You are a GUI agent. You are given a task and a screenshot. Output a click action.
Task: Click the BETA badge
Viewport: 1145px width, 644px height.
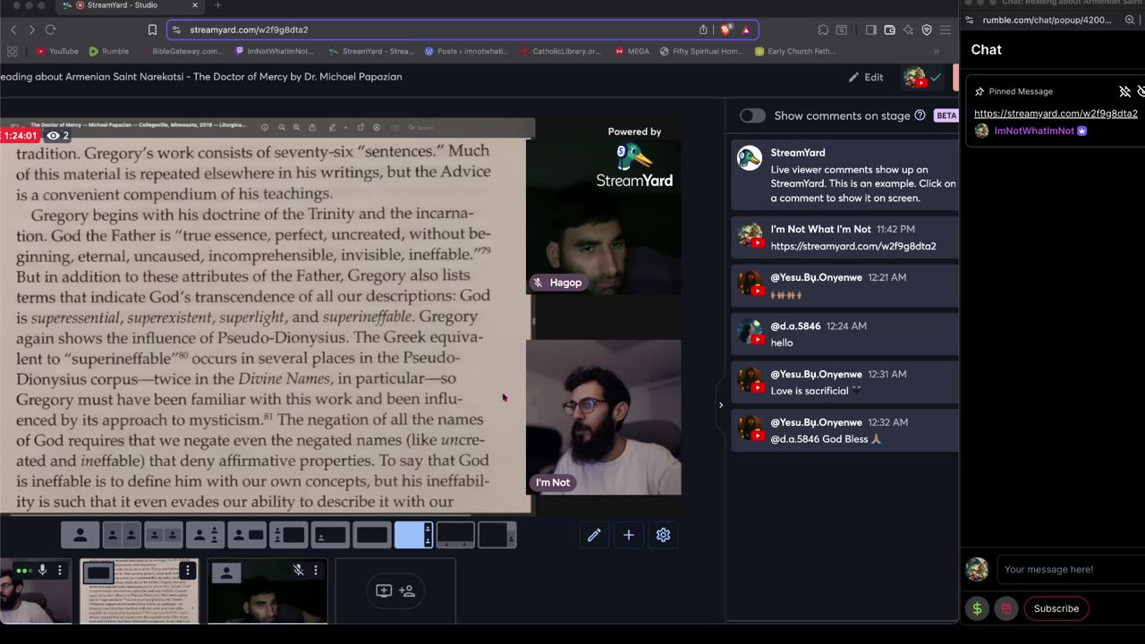tap(946, 115)
